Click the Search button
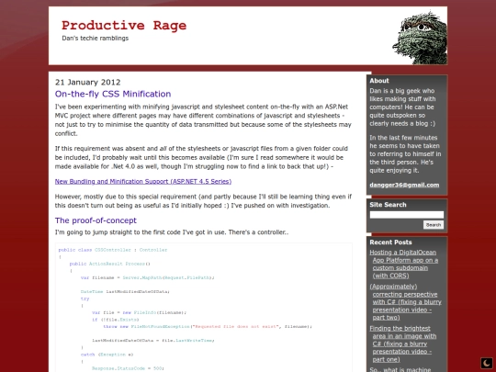 (x=433, y=225)
